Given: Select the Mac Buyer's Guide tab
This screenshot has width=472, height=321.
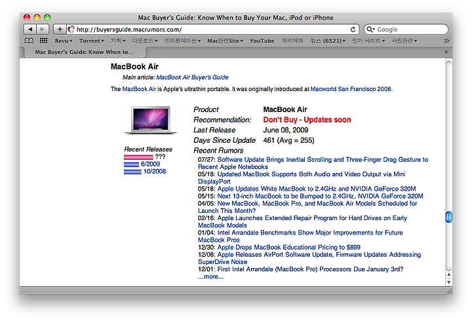Looking at the screenshot, I should coord(84,52).
